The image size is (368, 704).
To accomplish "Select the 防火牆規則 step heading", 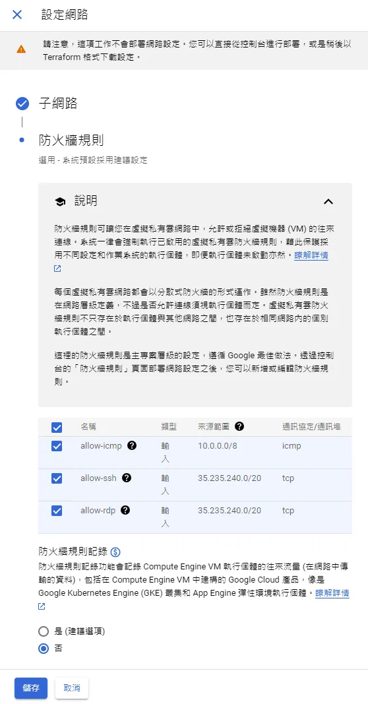I will [71, 141].
